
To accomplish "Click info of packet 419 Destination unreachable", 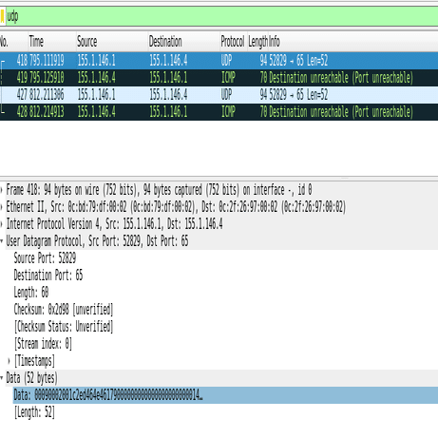I will pos(341,78).
